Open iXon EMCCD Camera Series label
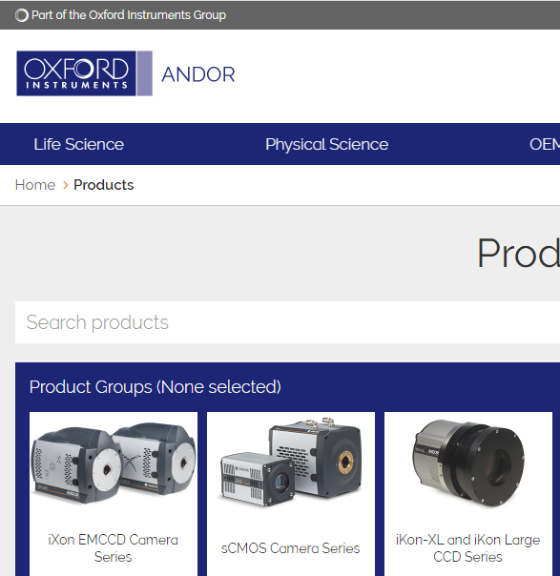The width and height of the screenshot is (560, 576). (114, 548)
